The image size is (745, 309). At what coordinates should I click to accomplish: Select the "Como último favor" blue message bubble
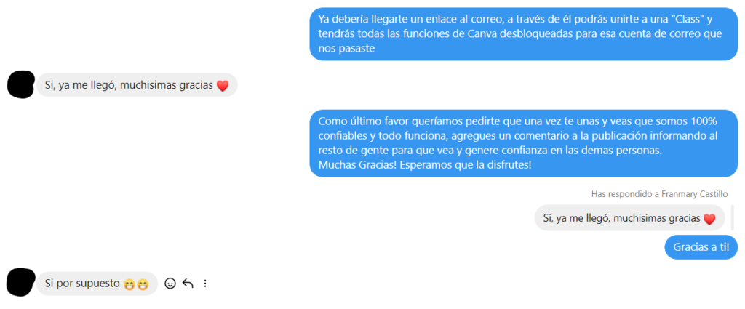524,144
